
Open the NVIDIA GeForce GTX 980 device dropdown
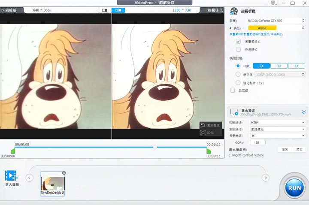click(276, 21)
